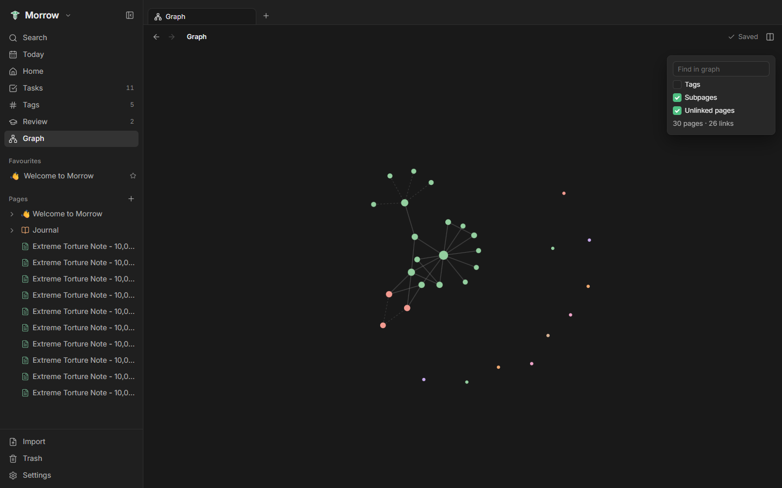Toggle the favourite star beside Welcome to Morrow
The height and width of the screenshot is (488, 782).
[x=133, y=176]
